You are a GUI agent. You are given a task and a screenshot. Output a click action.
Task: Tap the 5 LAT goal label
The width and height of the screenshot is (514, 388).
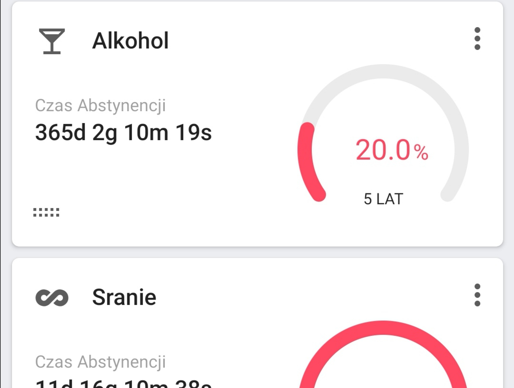[383, 199]
